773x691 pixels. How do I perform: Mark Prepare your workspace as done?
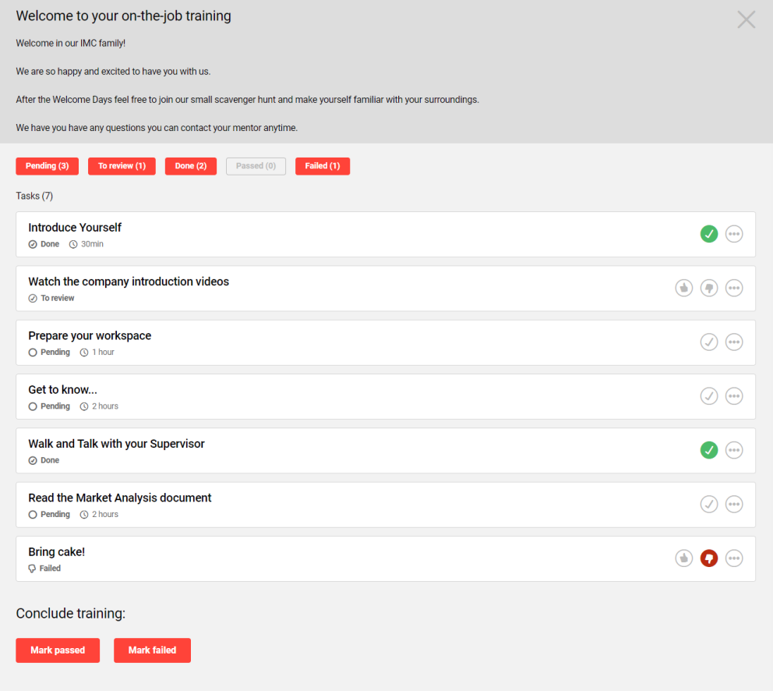[x=708, y=342]
